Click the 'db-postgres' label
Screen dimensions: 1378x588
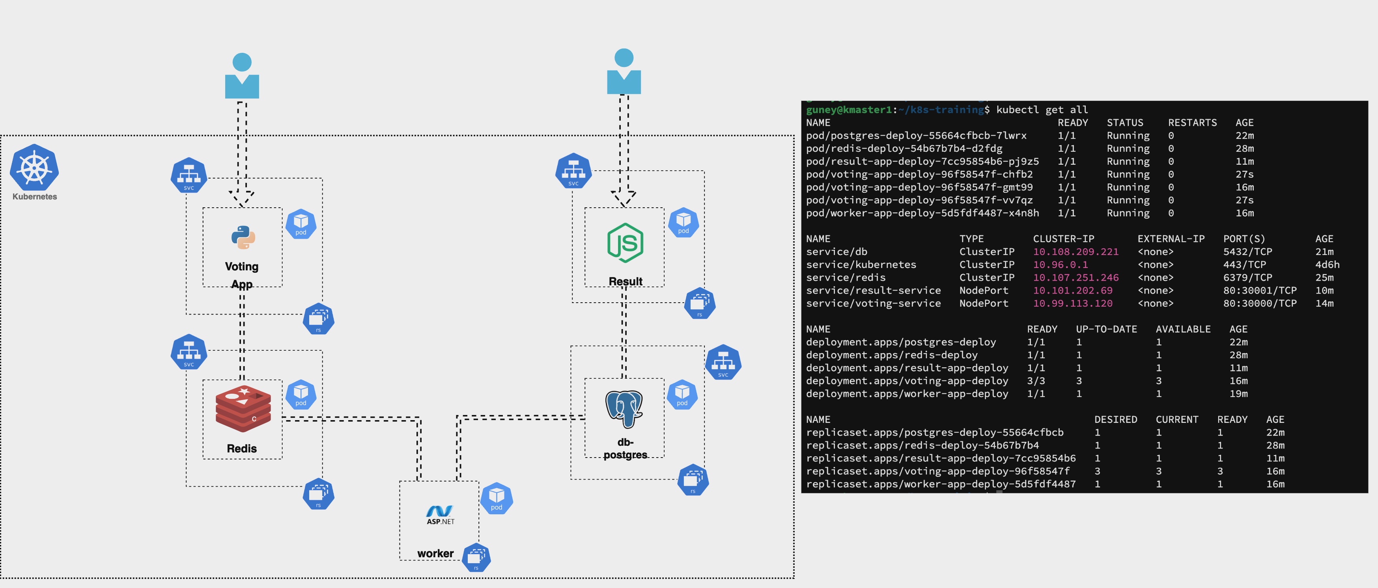626,448
